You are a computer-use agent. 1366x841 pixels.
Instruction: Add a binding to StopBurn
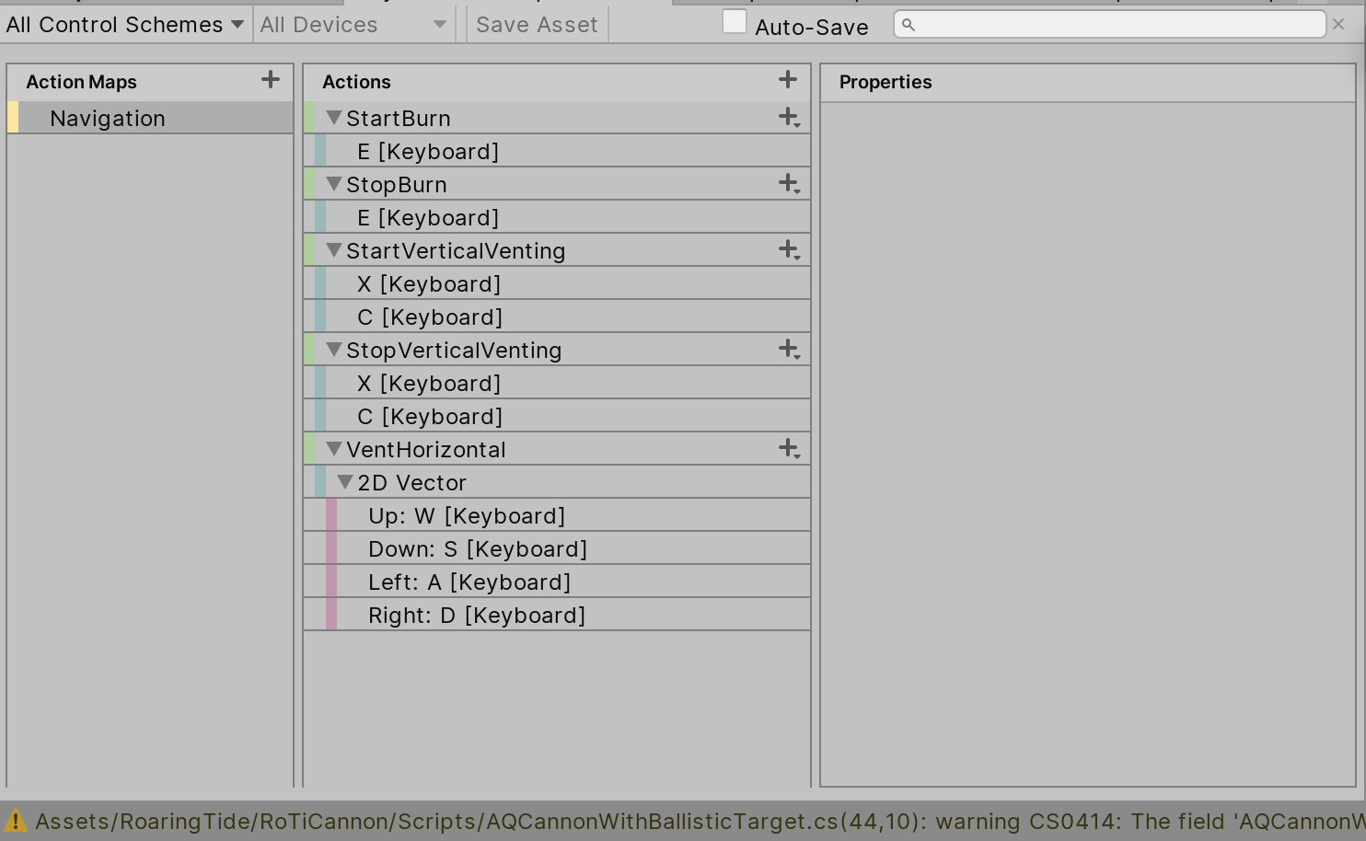[787, 184]
